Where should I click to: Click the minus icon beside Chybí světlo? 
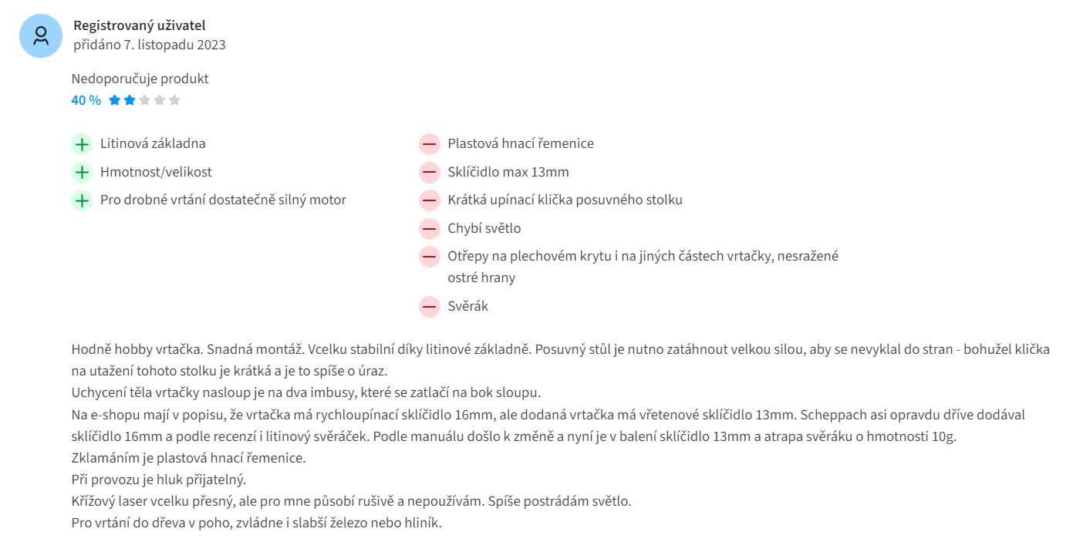(x=429, y=229)
